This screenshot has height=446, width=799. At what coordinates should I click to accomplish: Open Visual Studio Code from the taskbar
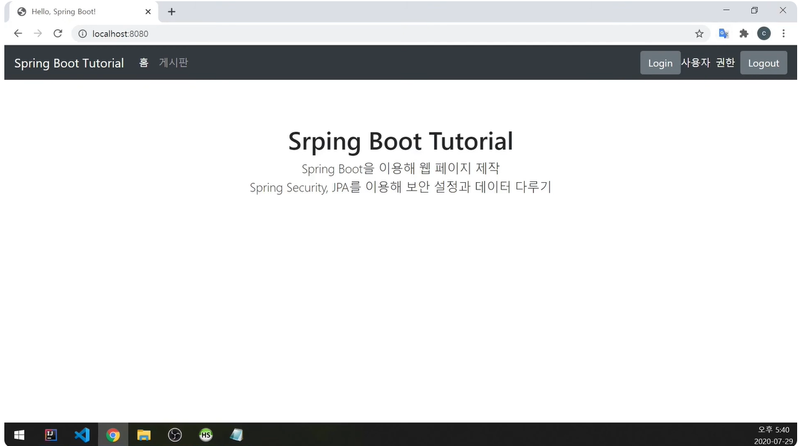click(x=82, y=435)
